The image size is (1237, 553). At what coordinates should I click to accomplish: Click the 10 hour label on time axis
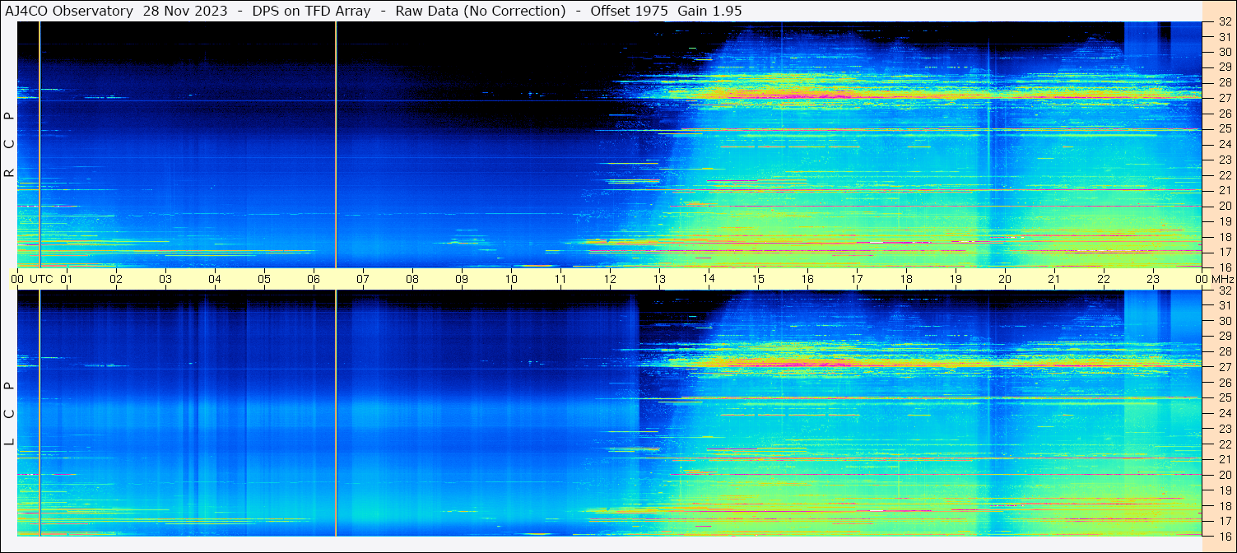click(511, 279)
